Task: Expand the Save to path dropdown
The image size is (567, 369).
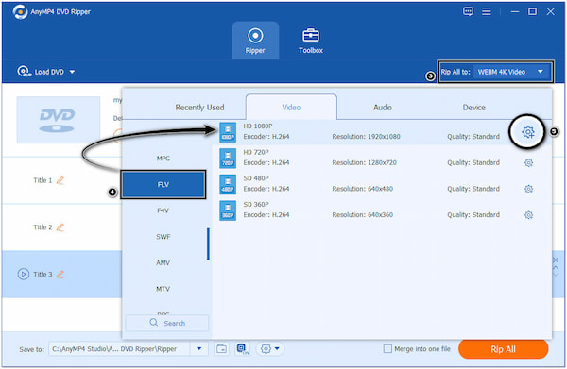Action: tap(198, 349)
